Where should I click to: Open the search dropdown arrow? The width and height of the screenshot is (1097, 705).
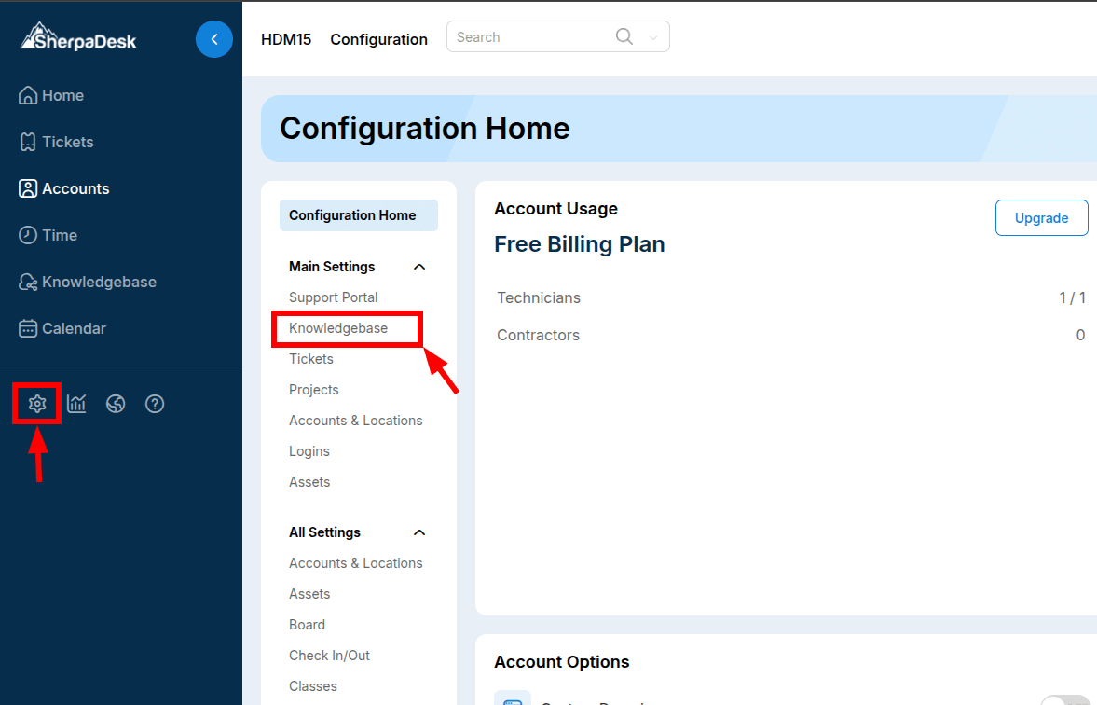pos(653,36)
